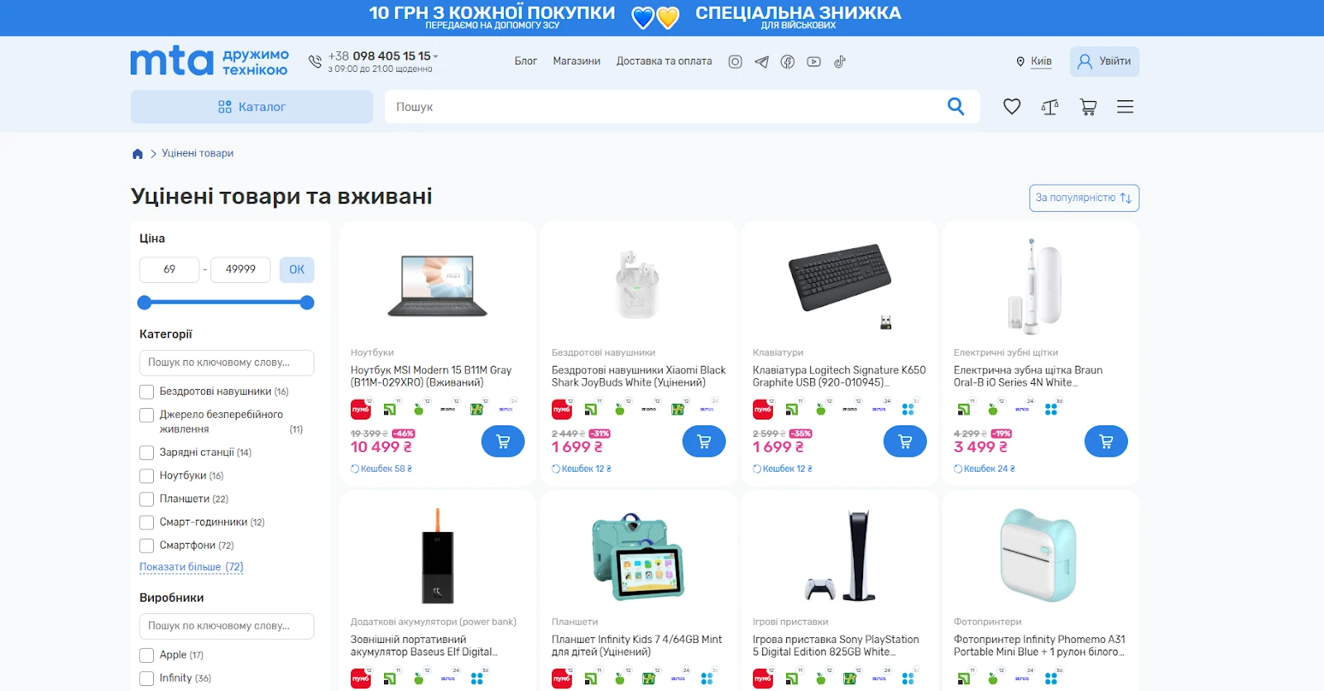Click the Увійти login button
The width and height of the screenshot is (1324, 691).
pyautogui.click(x=1104, y=61)
